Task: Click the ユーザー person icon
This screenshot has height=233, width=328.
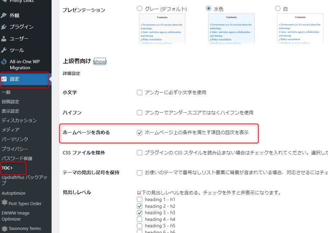Action: click(4, 39)
